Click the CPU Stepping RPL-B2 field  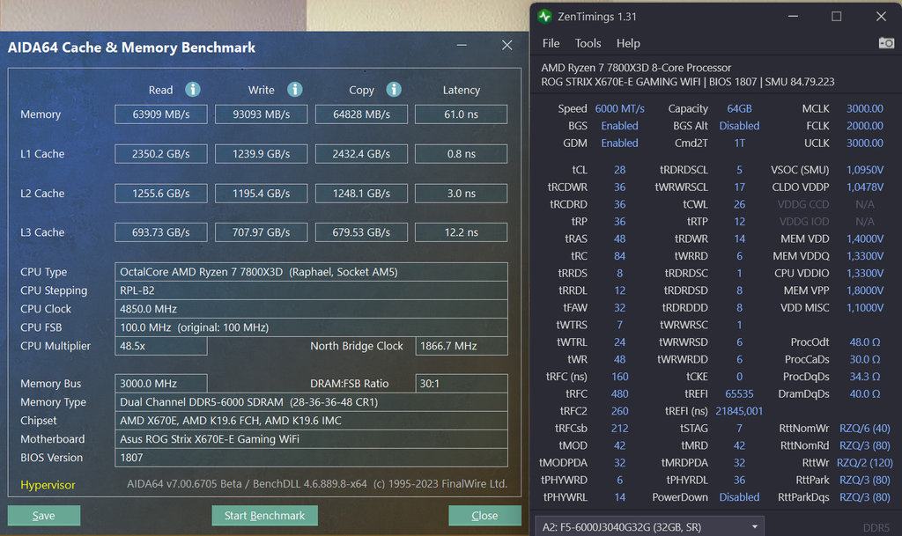tap(311, 290)
